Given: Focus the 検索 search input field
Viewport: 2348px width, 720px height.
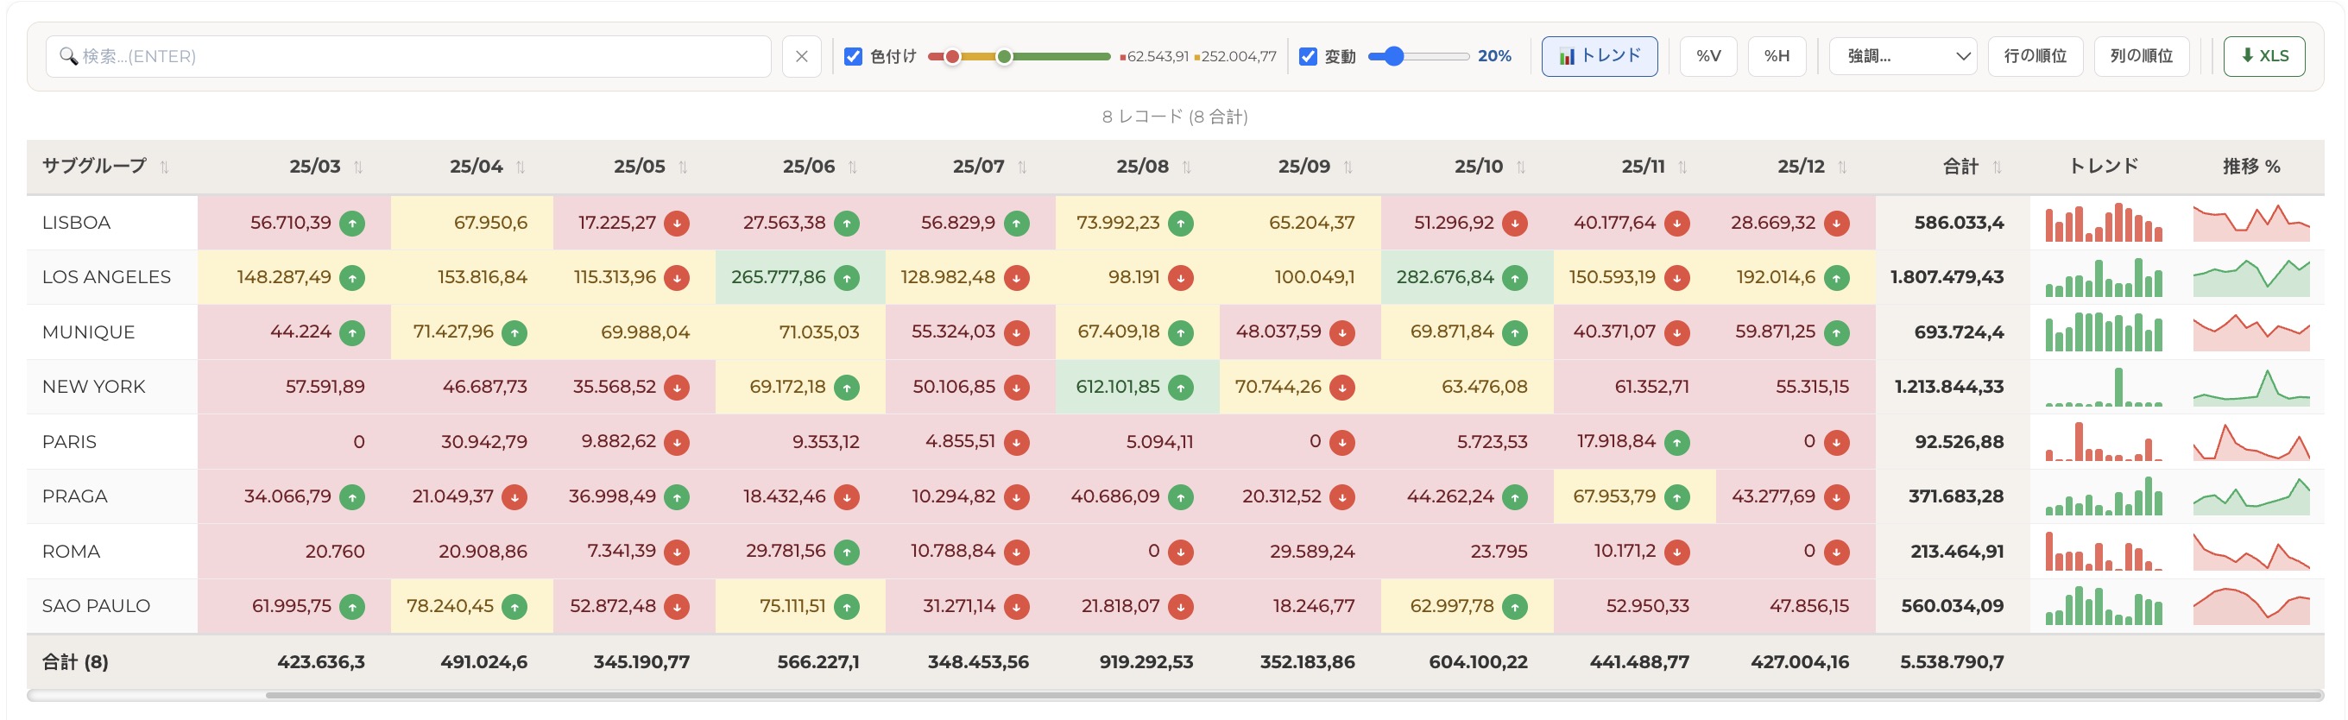Looking at the screenshot, I should tap(408, 56).
